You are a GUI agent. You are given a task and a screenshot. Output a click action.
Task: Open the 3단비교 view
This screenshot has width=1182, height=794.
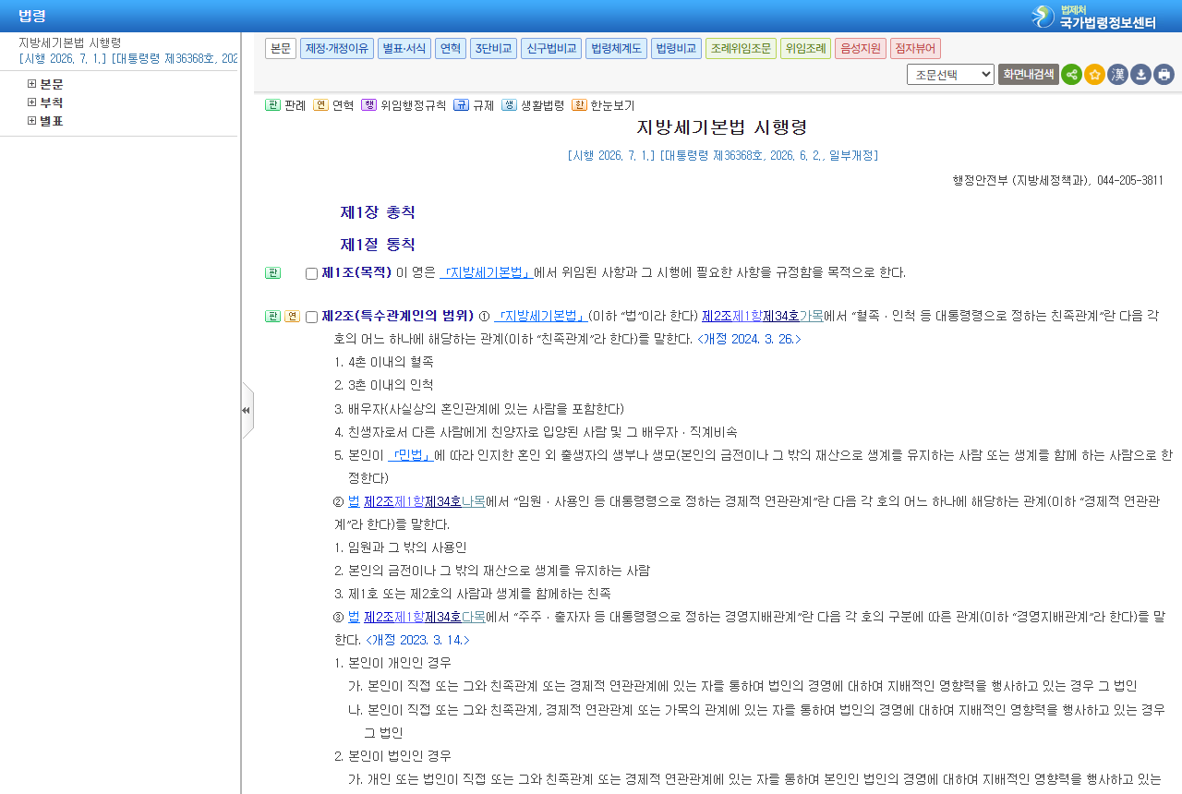pos(493,48)
